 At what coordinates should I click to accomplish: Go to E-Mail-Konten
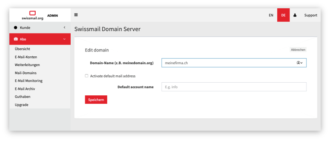click(x=26, y=57)
